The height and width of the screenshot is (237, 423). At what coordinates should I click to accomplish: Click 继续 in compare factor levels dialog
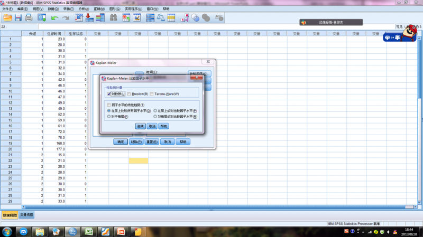pyautogui.click(x=140, y=126)
